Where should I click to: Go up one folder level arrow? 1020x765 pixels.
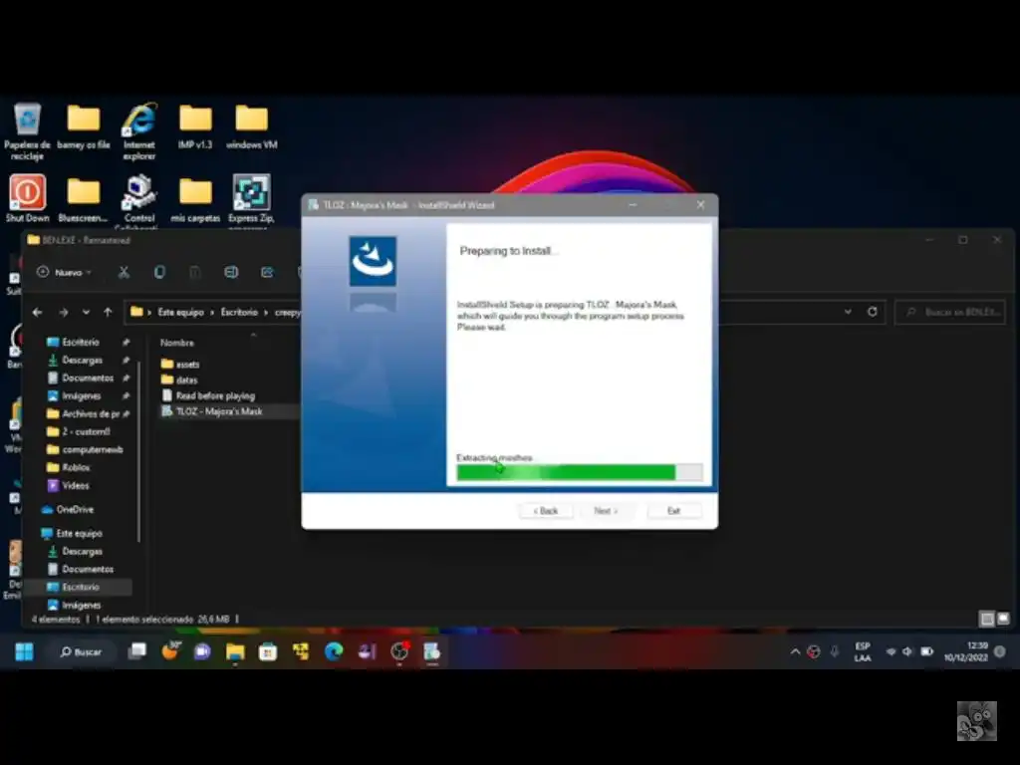coord(108,312)
